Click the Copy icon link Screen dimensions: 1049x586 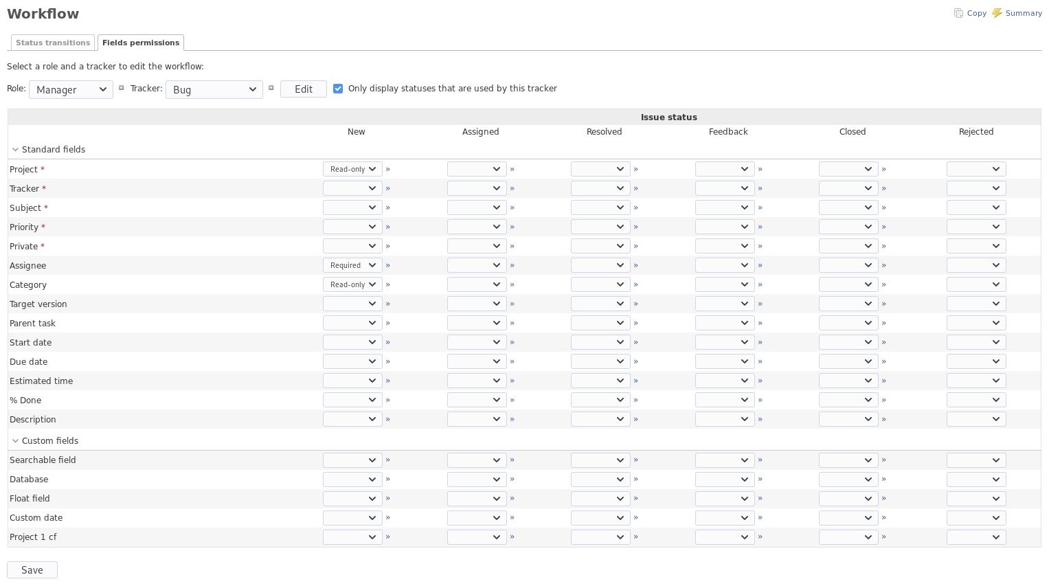coord(970,13)
